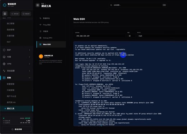Select the Web SSH tool tab
The image size is (187, 134).
pyautogui.click(x=51, y=44)
